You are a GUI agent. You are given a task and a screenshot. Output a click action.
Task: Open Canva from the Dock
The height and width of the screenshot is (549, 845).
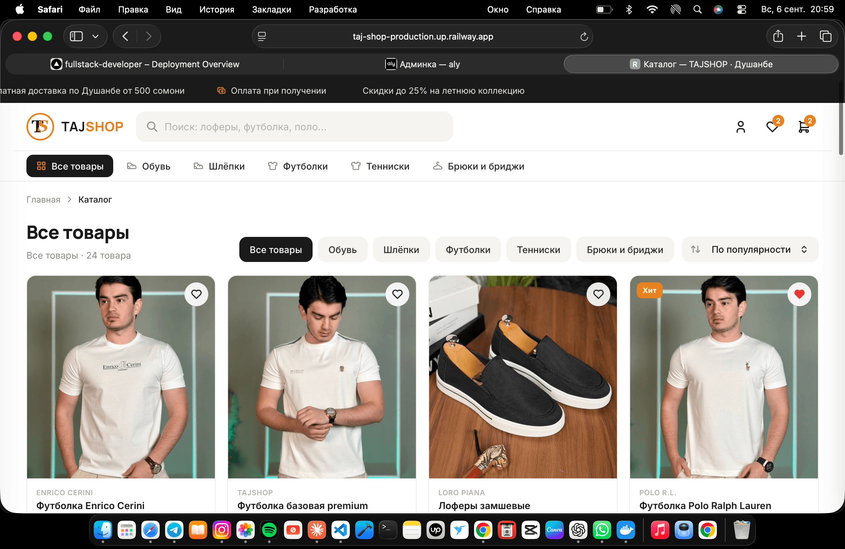click(554, 530)
